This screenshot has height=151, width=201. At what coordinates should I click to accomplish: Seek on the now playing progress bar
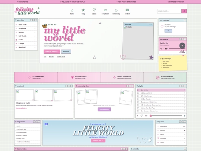click(x=177, y=49)
